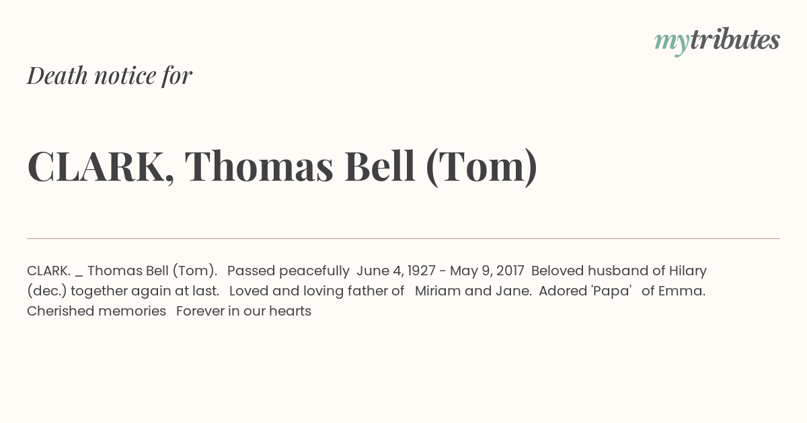This screenshot has width=807, height=423.
Task: Click "Beloved husband of Hilary" text
Action: (619, 271)
